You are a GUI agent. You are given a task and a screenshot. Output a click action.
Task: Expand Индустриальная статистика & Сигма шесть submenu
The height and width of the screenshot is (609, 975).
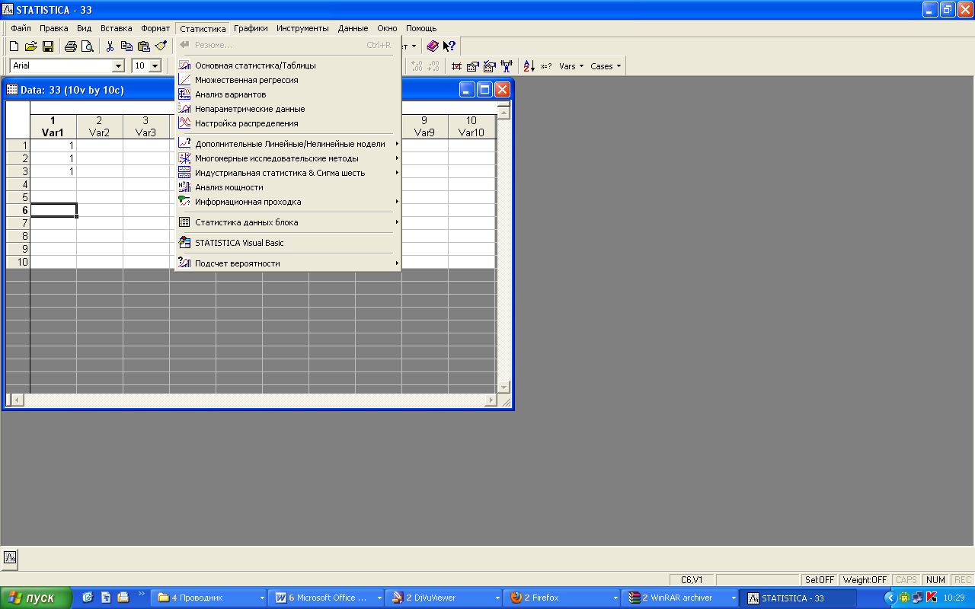[289, 173]
